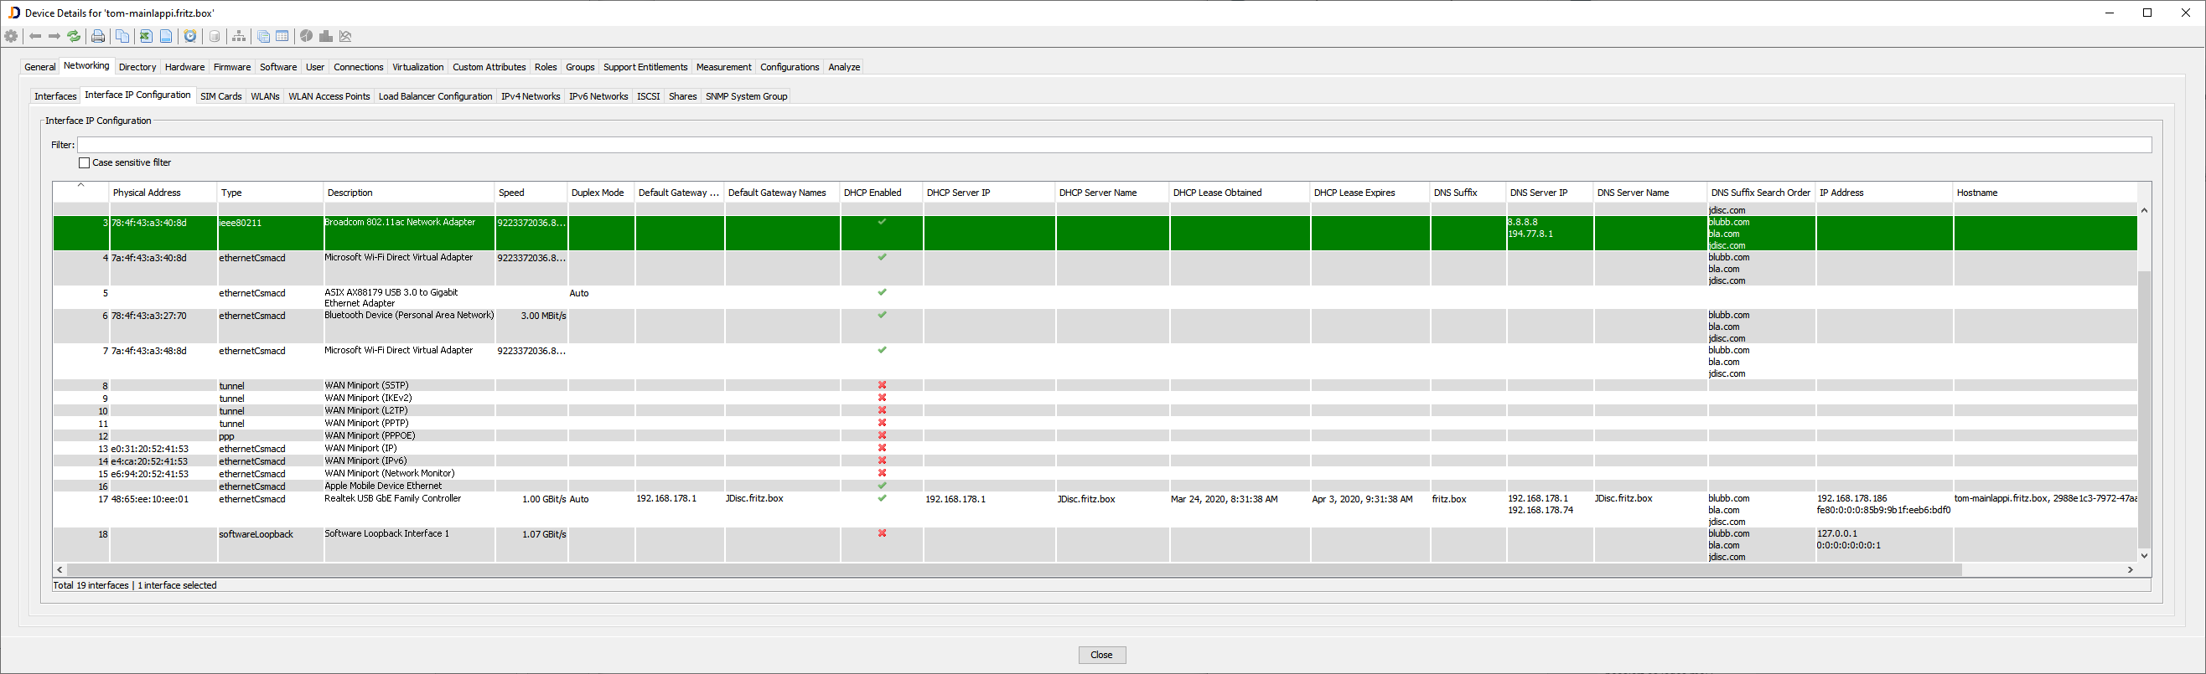The width and height of the screenshot is (2206, 674).
Task: Click the DHCP checkmark for ASIX AX88179 adapter
Action: click(881, 292)
